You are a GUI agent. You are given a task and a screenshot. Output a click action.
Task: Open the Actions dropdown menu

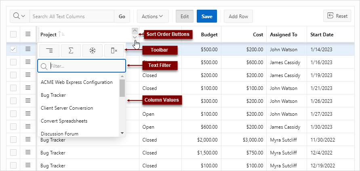click(152, 16)
